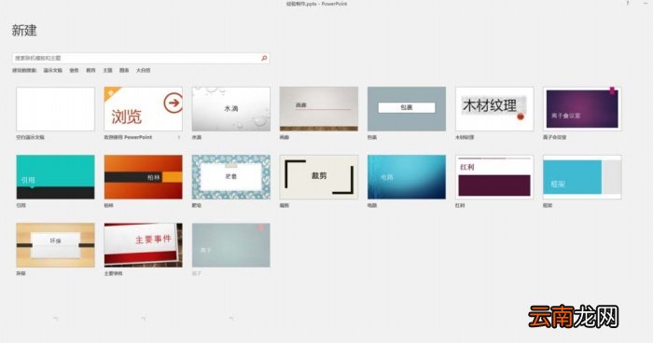Open the 浏览 welcome tour template
The width and height of the screenshot is (653, 343).
[144, 109]
